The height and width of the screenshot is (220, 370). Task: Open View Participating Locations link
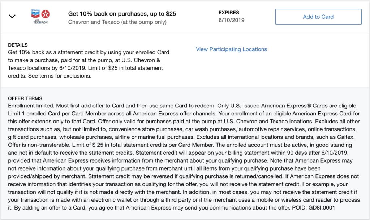[x=232, y=49]
